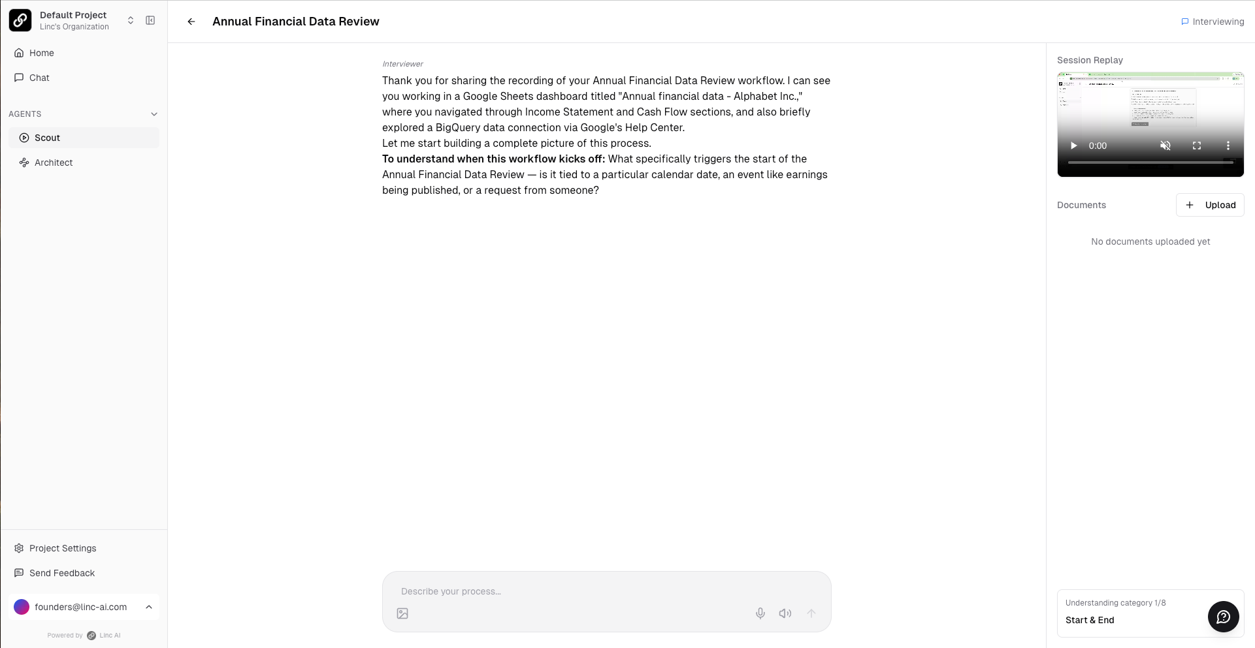Screen dimensions: 1255x648
Task: Click the back arrow beside the page title
Action: pyautogui.click(x=191, y=22)
